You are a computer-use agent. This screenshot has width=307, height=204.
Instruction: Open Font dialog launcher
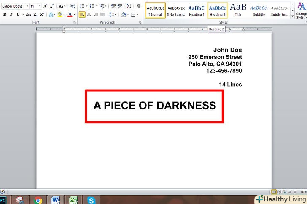75,23
